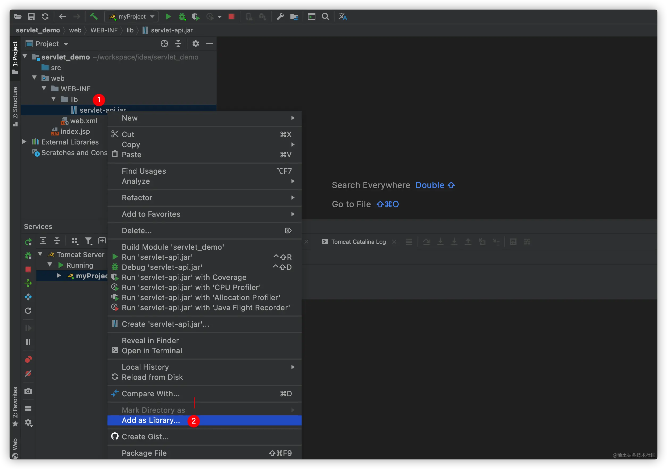667x469 pixels.
Task: Open Project panel gear options
Action: [x=195, y=44]
